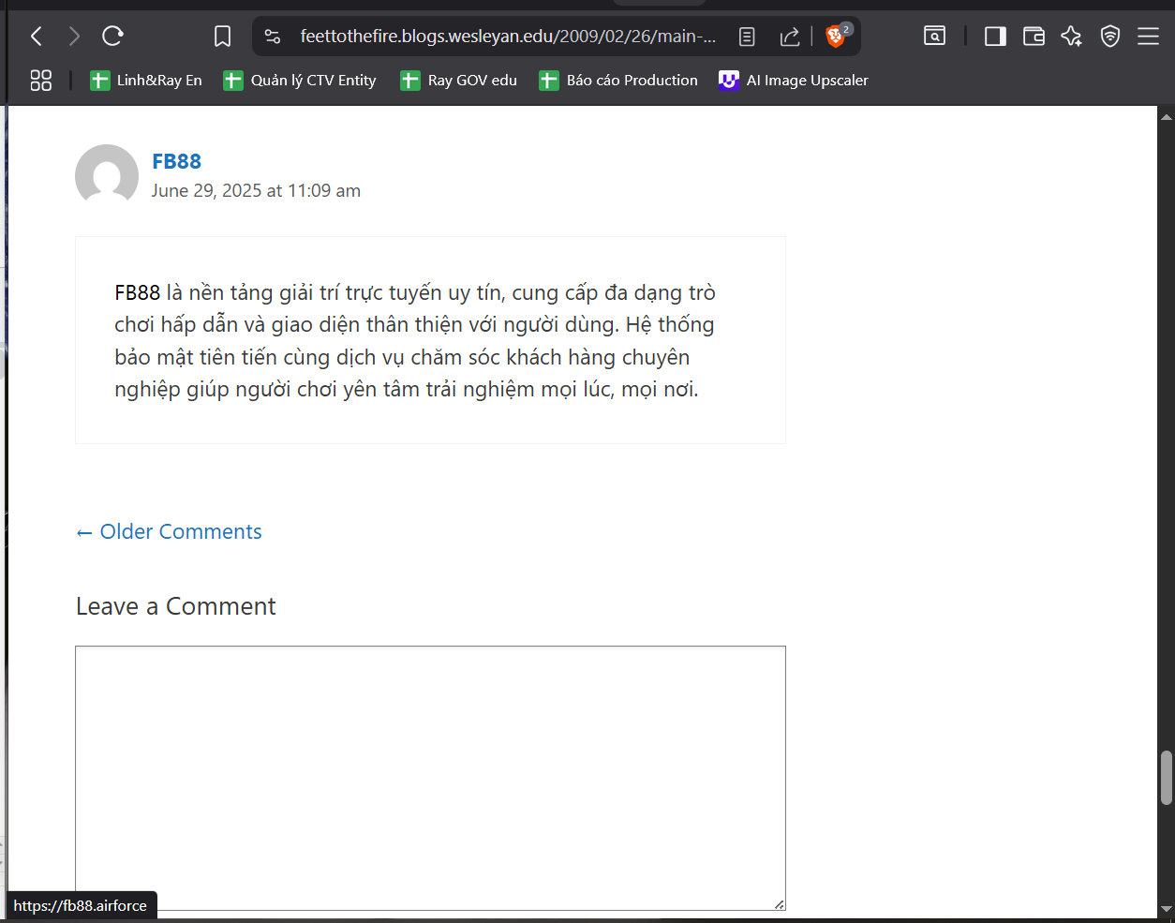Toggle the browser sidebar panel
The height and width of the screenshot is (923, 1175).
(995, 37)
